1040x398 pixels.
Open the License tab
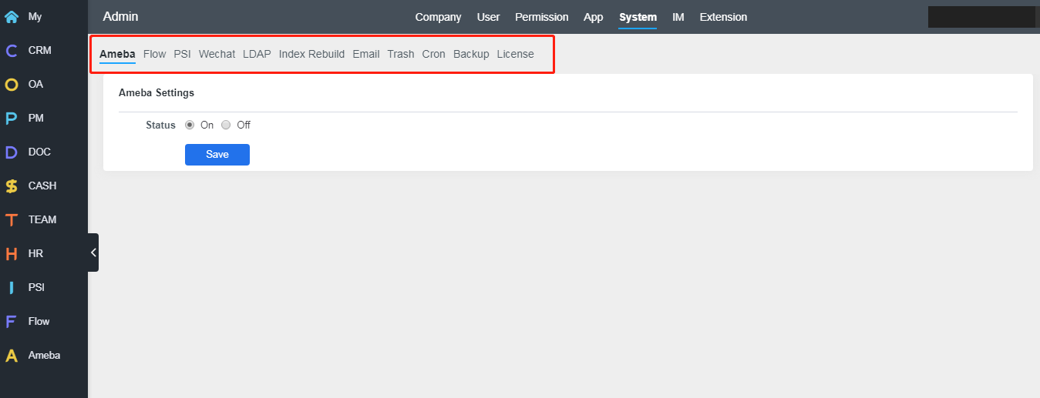[x=515, y=54]
